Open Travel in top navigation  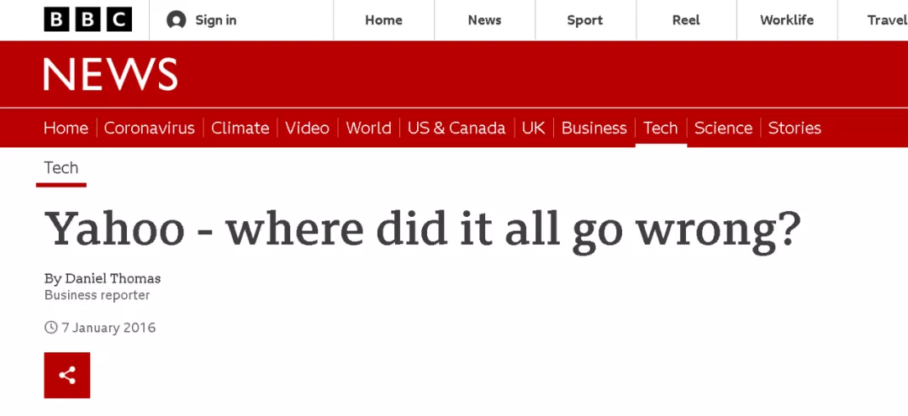886,20
